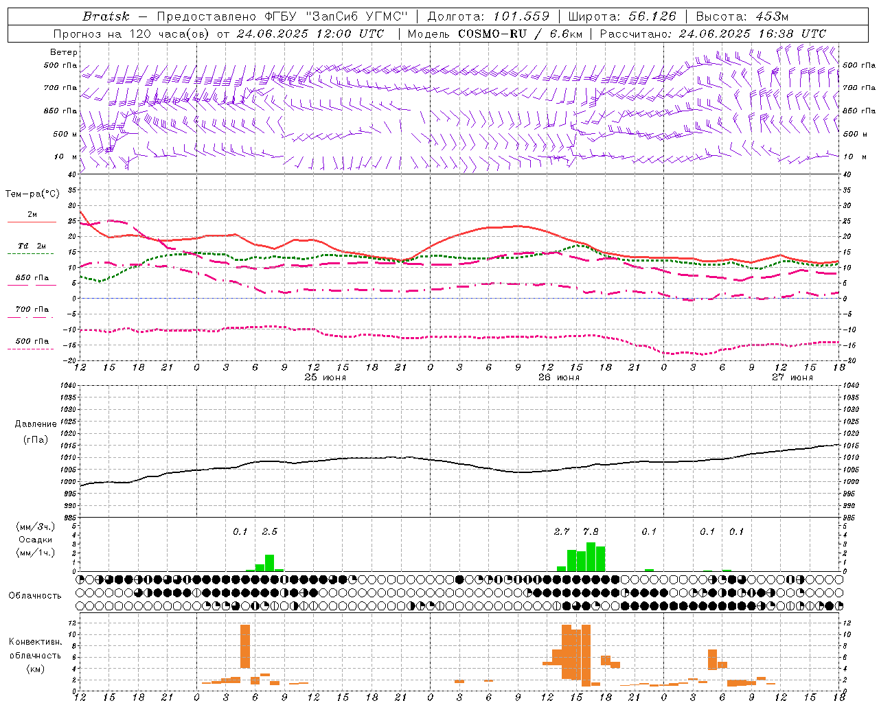The height and width of the screenshot is (703, 879).
Task: Click the "Td 2м" dew point legend entry
Action: [32, 246]
